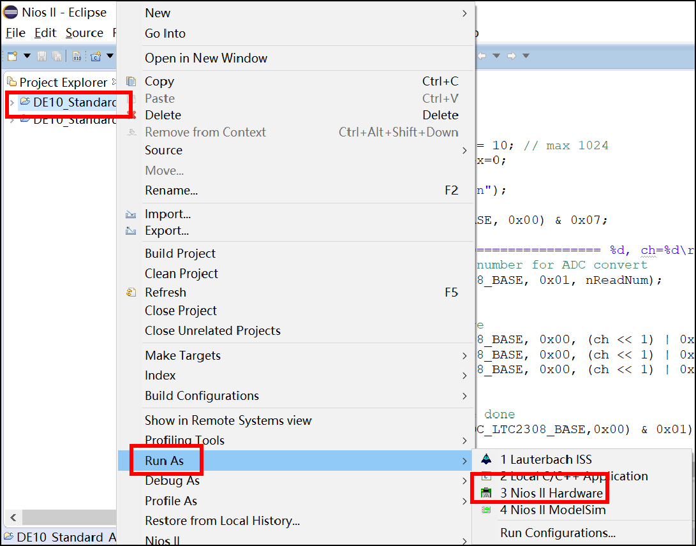The height and width of the screenshot is (546, 696).
Task: Choose Rename... from the context menu
Action: coord(296,191)
